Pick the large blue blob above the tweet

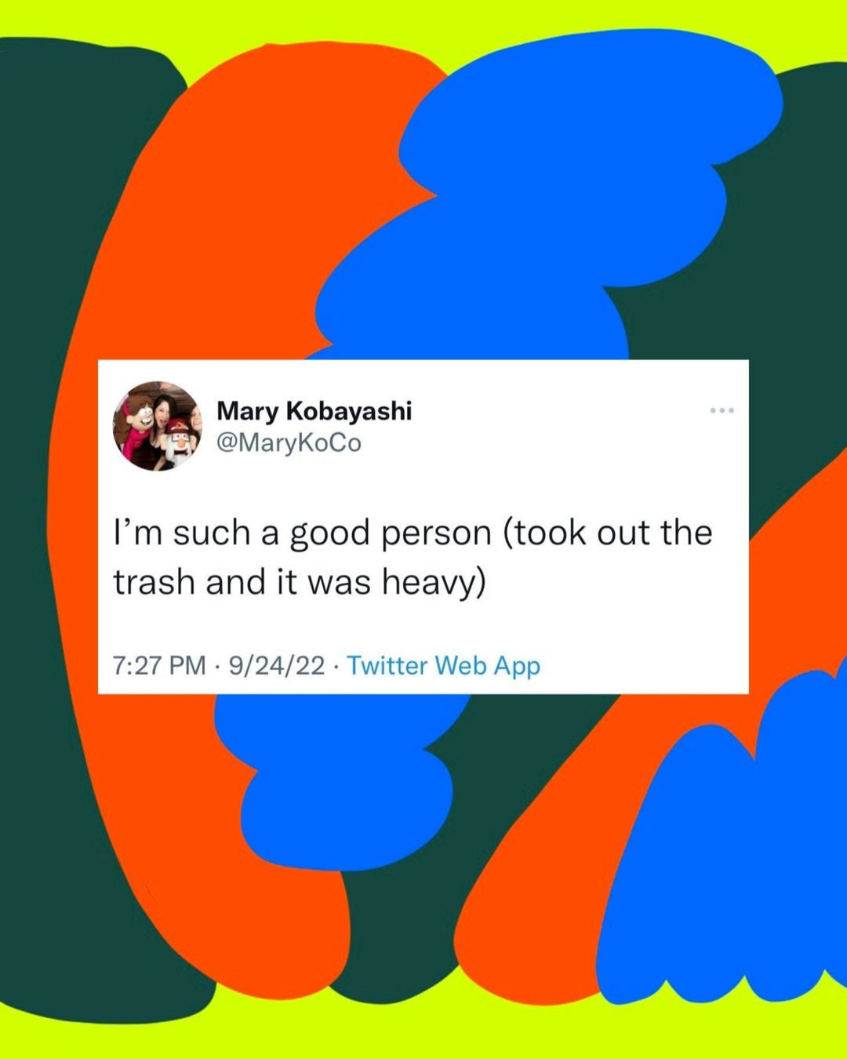coord(549,196)
